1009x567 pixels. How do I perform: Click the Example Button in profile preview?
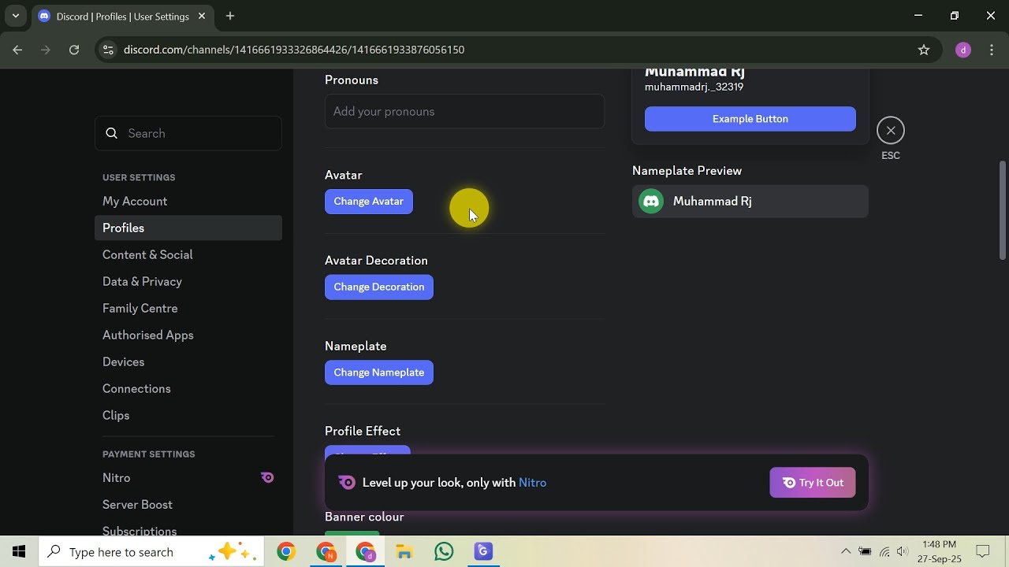pos(750,119)
